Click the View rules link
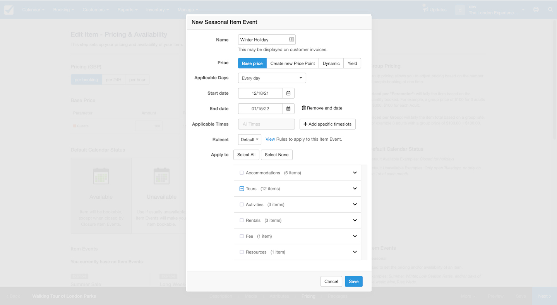 tap(270, 139)
